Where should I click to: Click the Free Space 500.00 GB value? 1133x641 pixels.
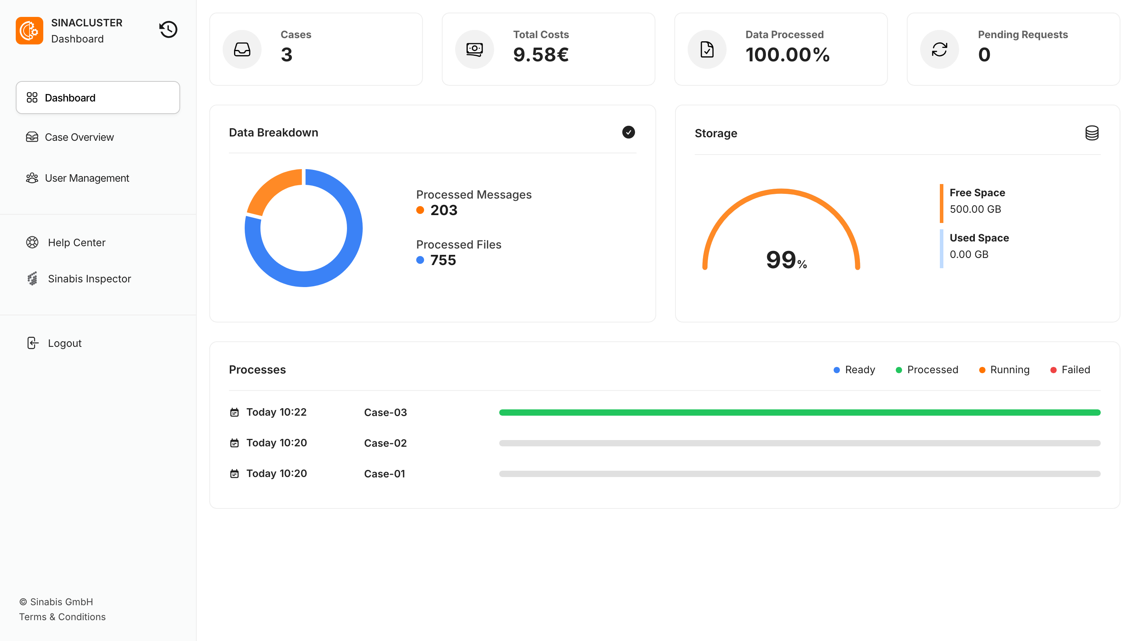pos(975,209)
